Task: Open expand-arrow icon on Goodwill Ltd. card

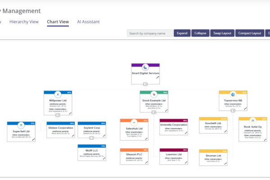Action: pos(225,131)
